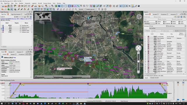Click the Information panel vertical scrollbar
Viewport: 187px width, 105px height.
[x=31, y=66]
